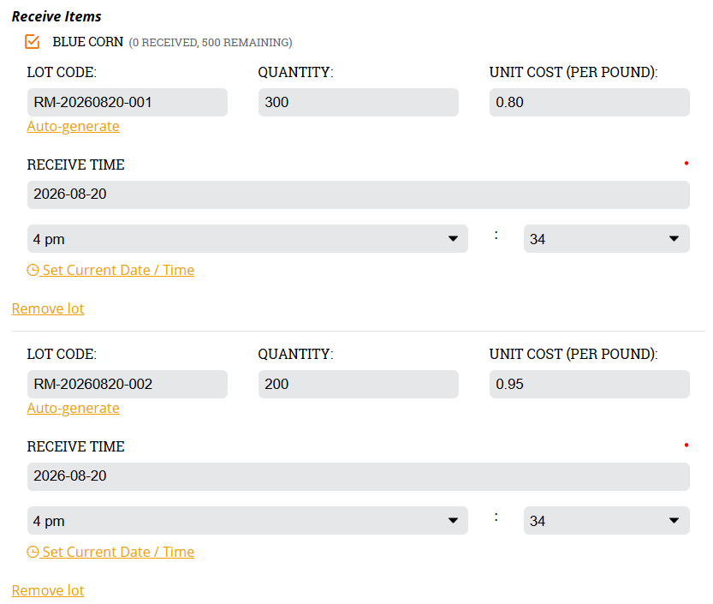This screenshot has width=713, height=604.
Task: Remove the first lot
Action: 48,308
